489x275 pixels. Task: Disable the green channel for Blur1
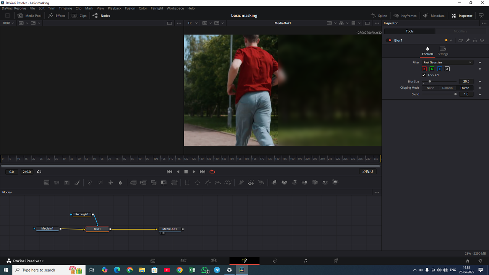(432, 69)
